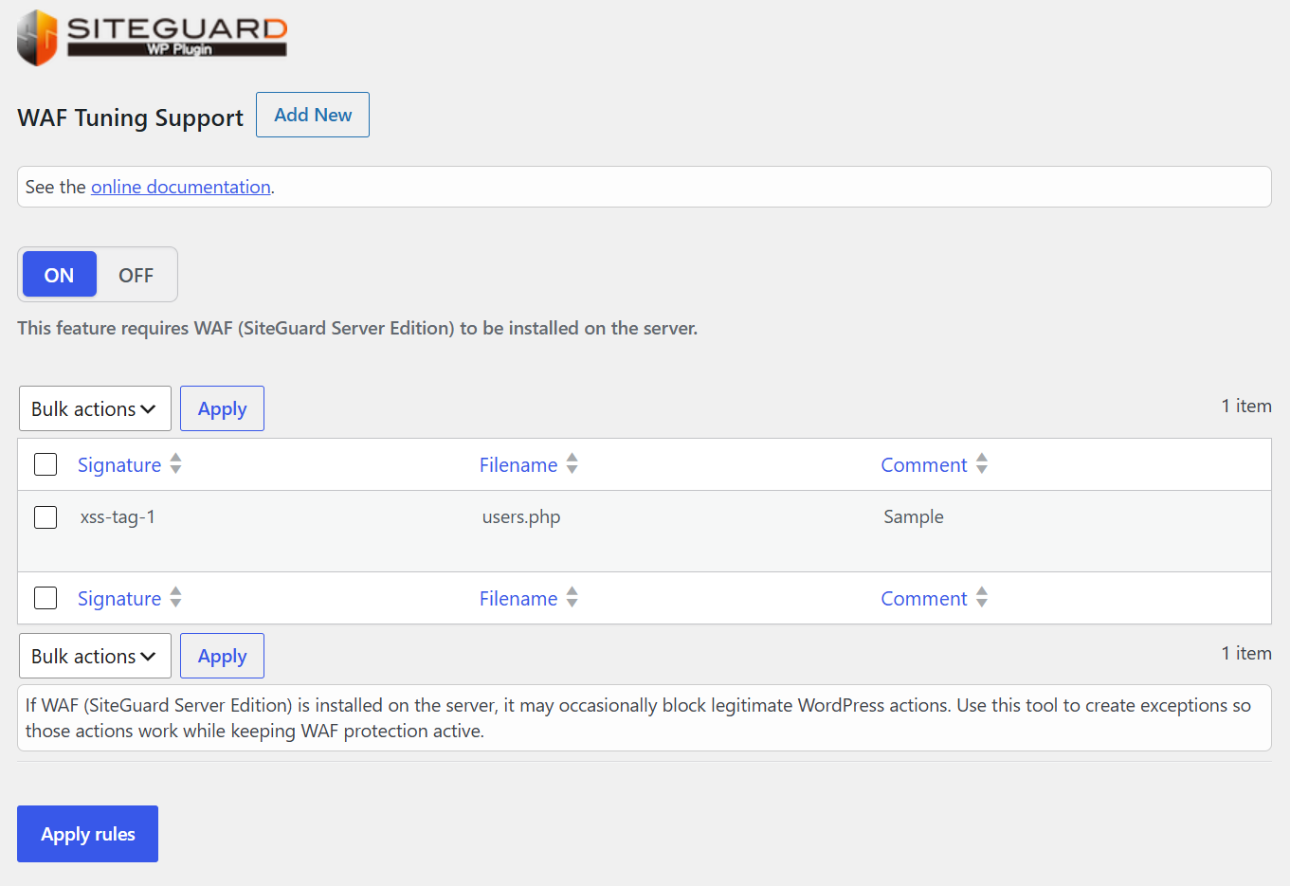
Task: Sort by Comment using footer header link
Action: [924, 598]
